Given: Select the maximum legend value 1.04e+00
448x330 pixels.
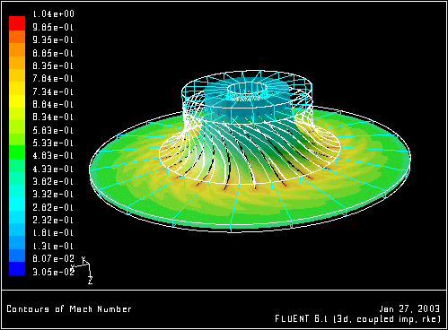Looking at the screenshot, I should coord(53,14).
